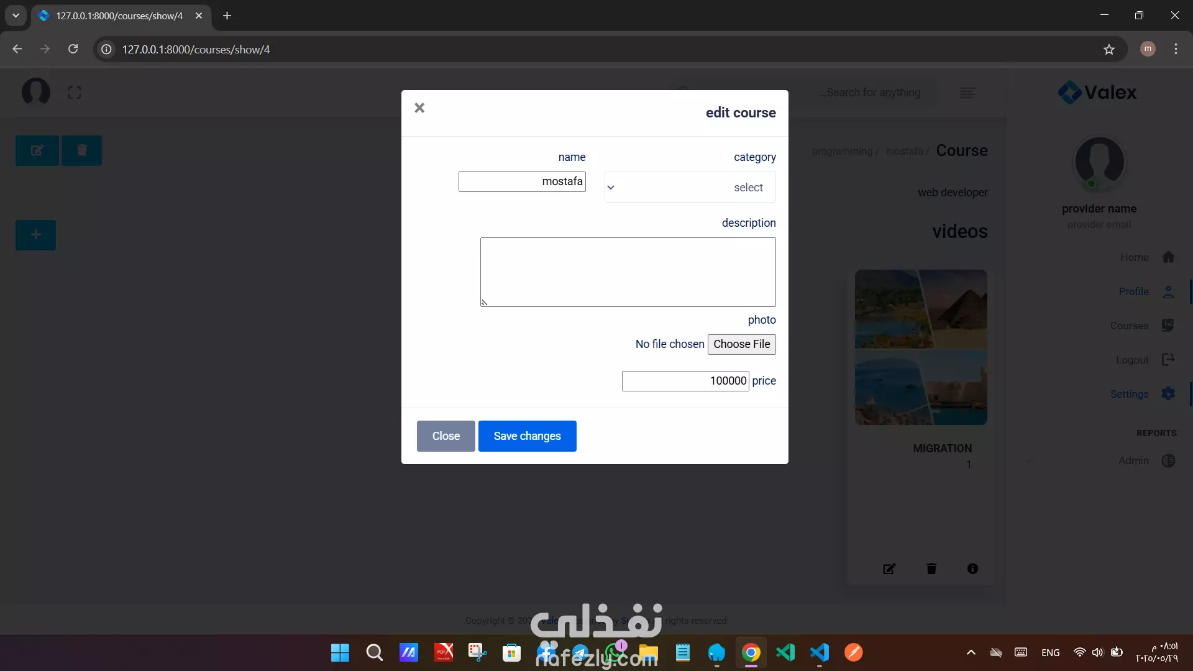Click the edit icon on MIGRATION card

tap(889, 568)
